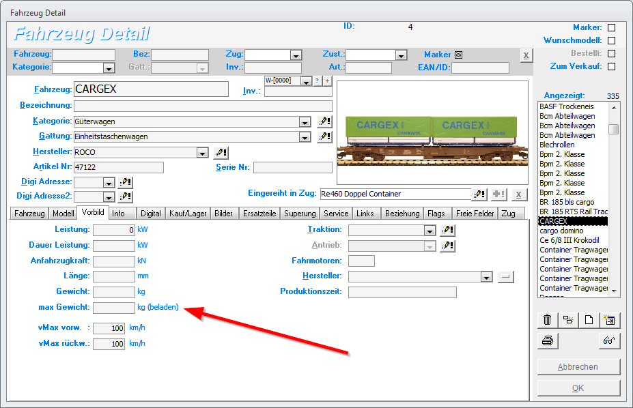The height and width of the screenshot is (408, 633).
Task: Click the max Gewicht input field
Action: (114, 308)
